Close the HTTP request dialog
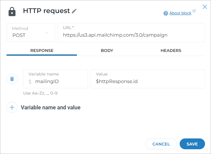211x154 pixels. click(205, 7)
